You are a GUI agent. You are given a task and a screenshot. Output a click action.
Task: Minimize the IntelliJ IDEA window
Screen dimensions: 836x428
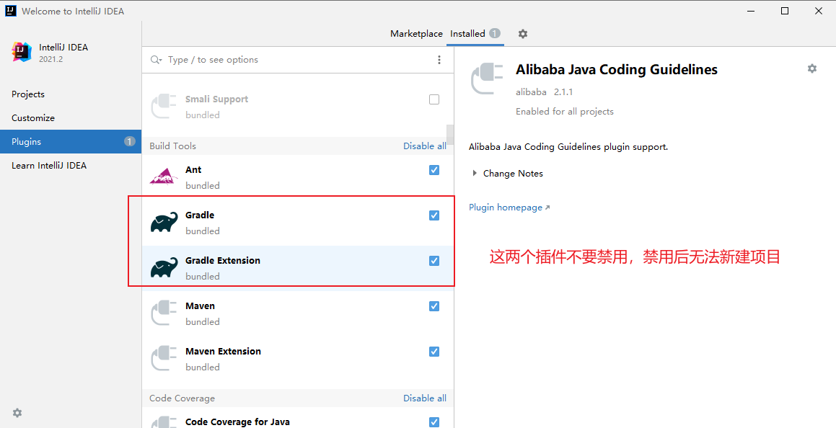point(751,11)
